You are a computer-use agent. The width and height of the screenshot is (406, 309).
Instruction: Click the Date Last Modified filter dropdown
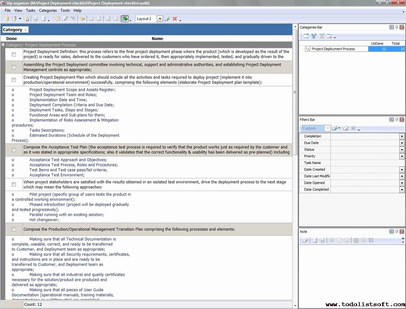click(x=402, y=176)
